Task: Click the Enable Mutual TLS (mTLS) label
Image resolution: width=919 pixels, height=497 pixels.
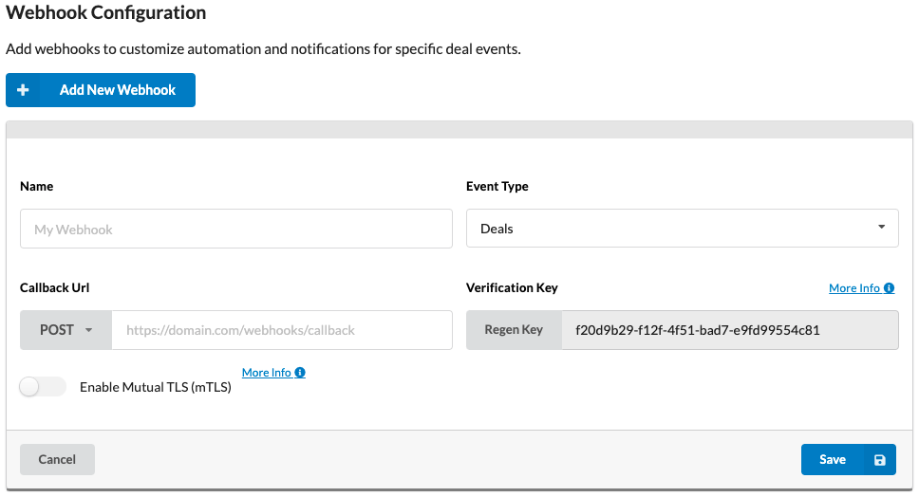Action: point(156,387)
